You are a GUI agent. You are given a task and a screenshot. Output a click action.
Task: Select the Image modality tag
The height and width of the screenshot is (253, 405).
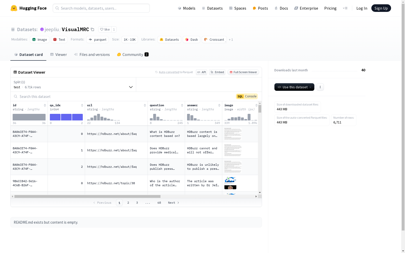39,39
